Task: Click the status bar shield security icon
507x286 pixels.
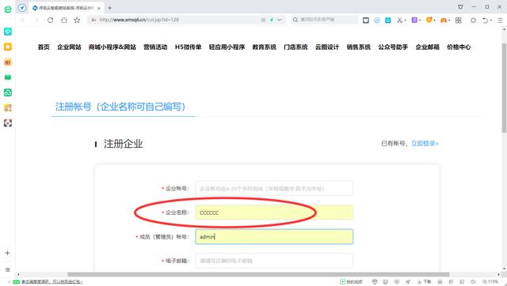Action: [x=375, y=282]
